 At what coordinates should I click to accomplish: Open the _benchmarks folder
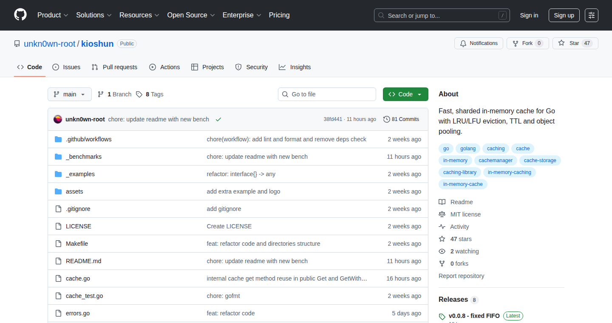point(84,157)
